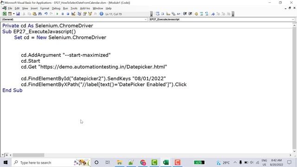Screen dimensions: 297x167
Task: Open the Add-Ins menu
Action: tap(85, 8)
